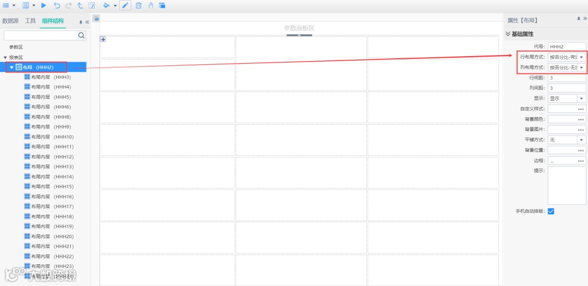
Task: Click the grid icon of 布局内层 (HHH6)
Action: tap(27, 107)
